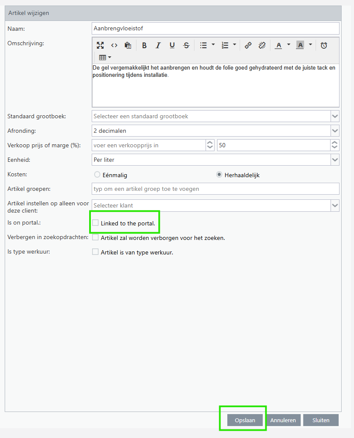
Task: Click the Naam input field
Action: [x=215, y=28]
